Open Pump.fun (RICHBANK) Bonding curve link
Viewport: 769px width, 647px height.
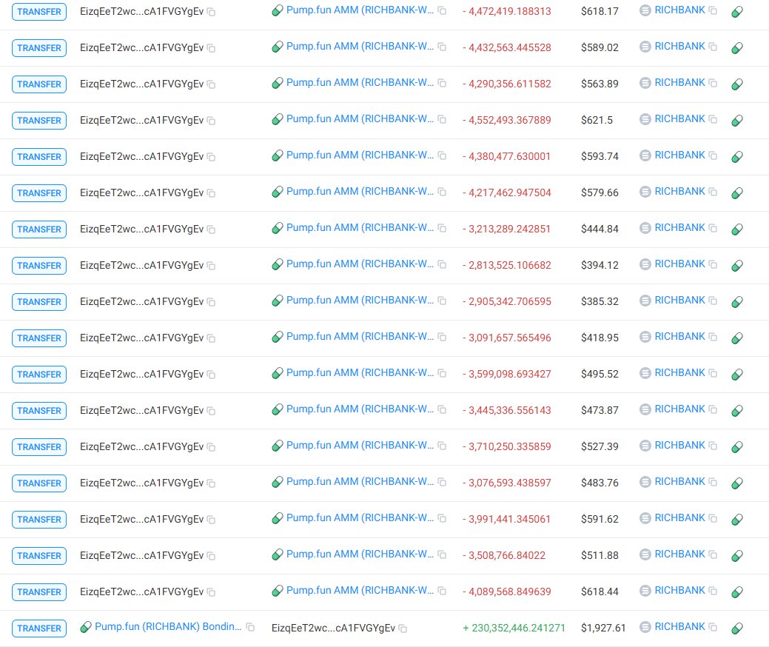[x=168, y=627]
